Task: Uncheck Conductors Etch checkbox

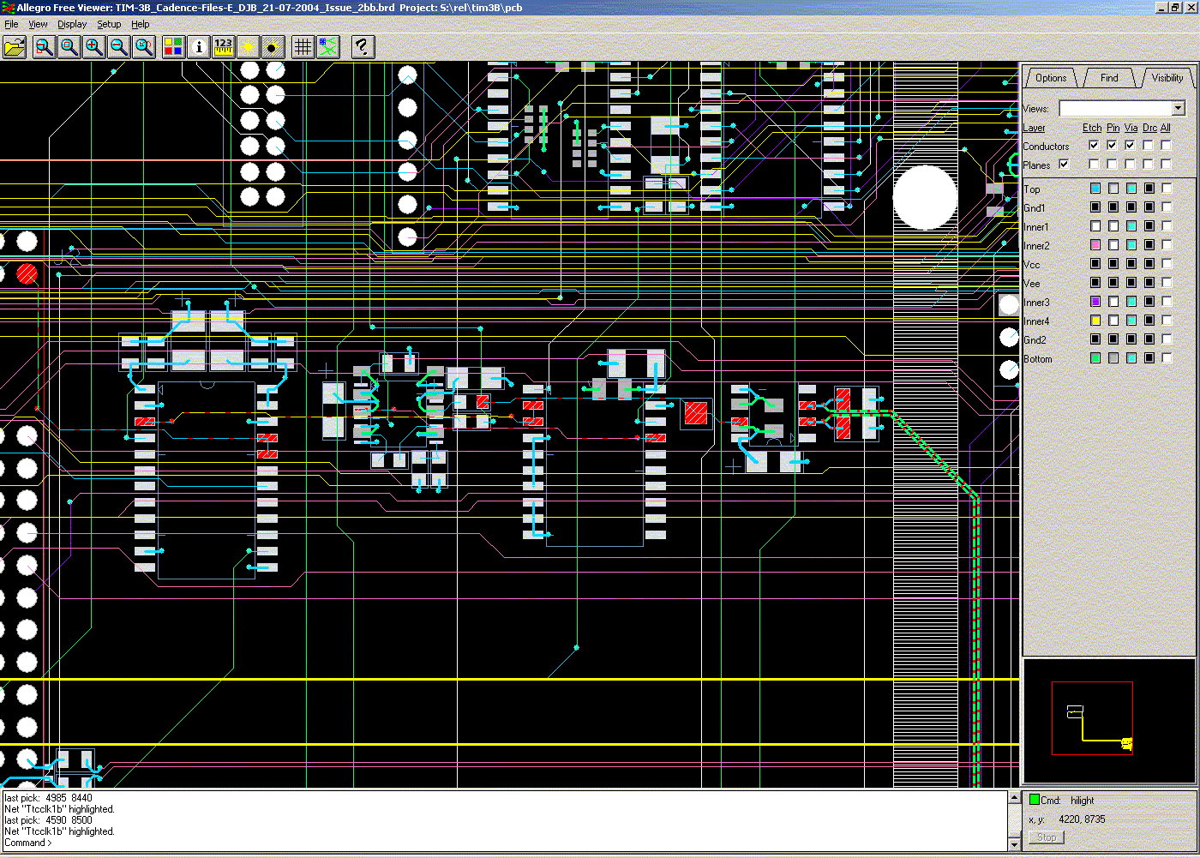Action: 1094,146
